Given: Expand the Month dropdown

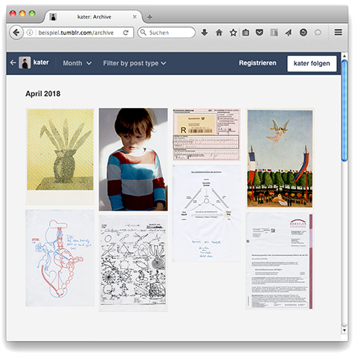Looking at the screenshot, I should tap(77, 63).
